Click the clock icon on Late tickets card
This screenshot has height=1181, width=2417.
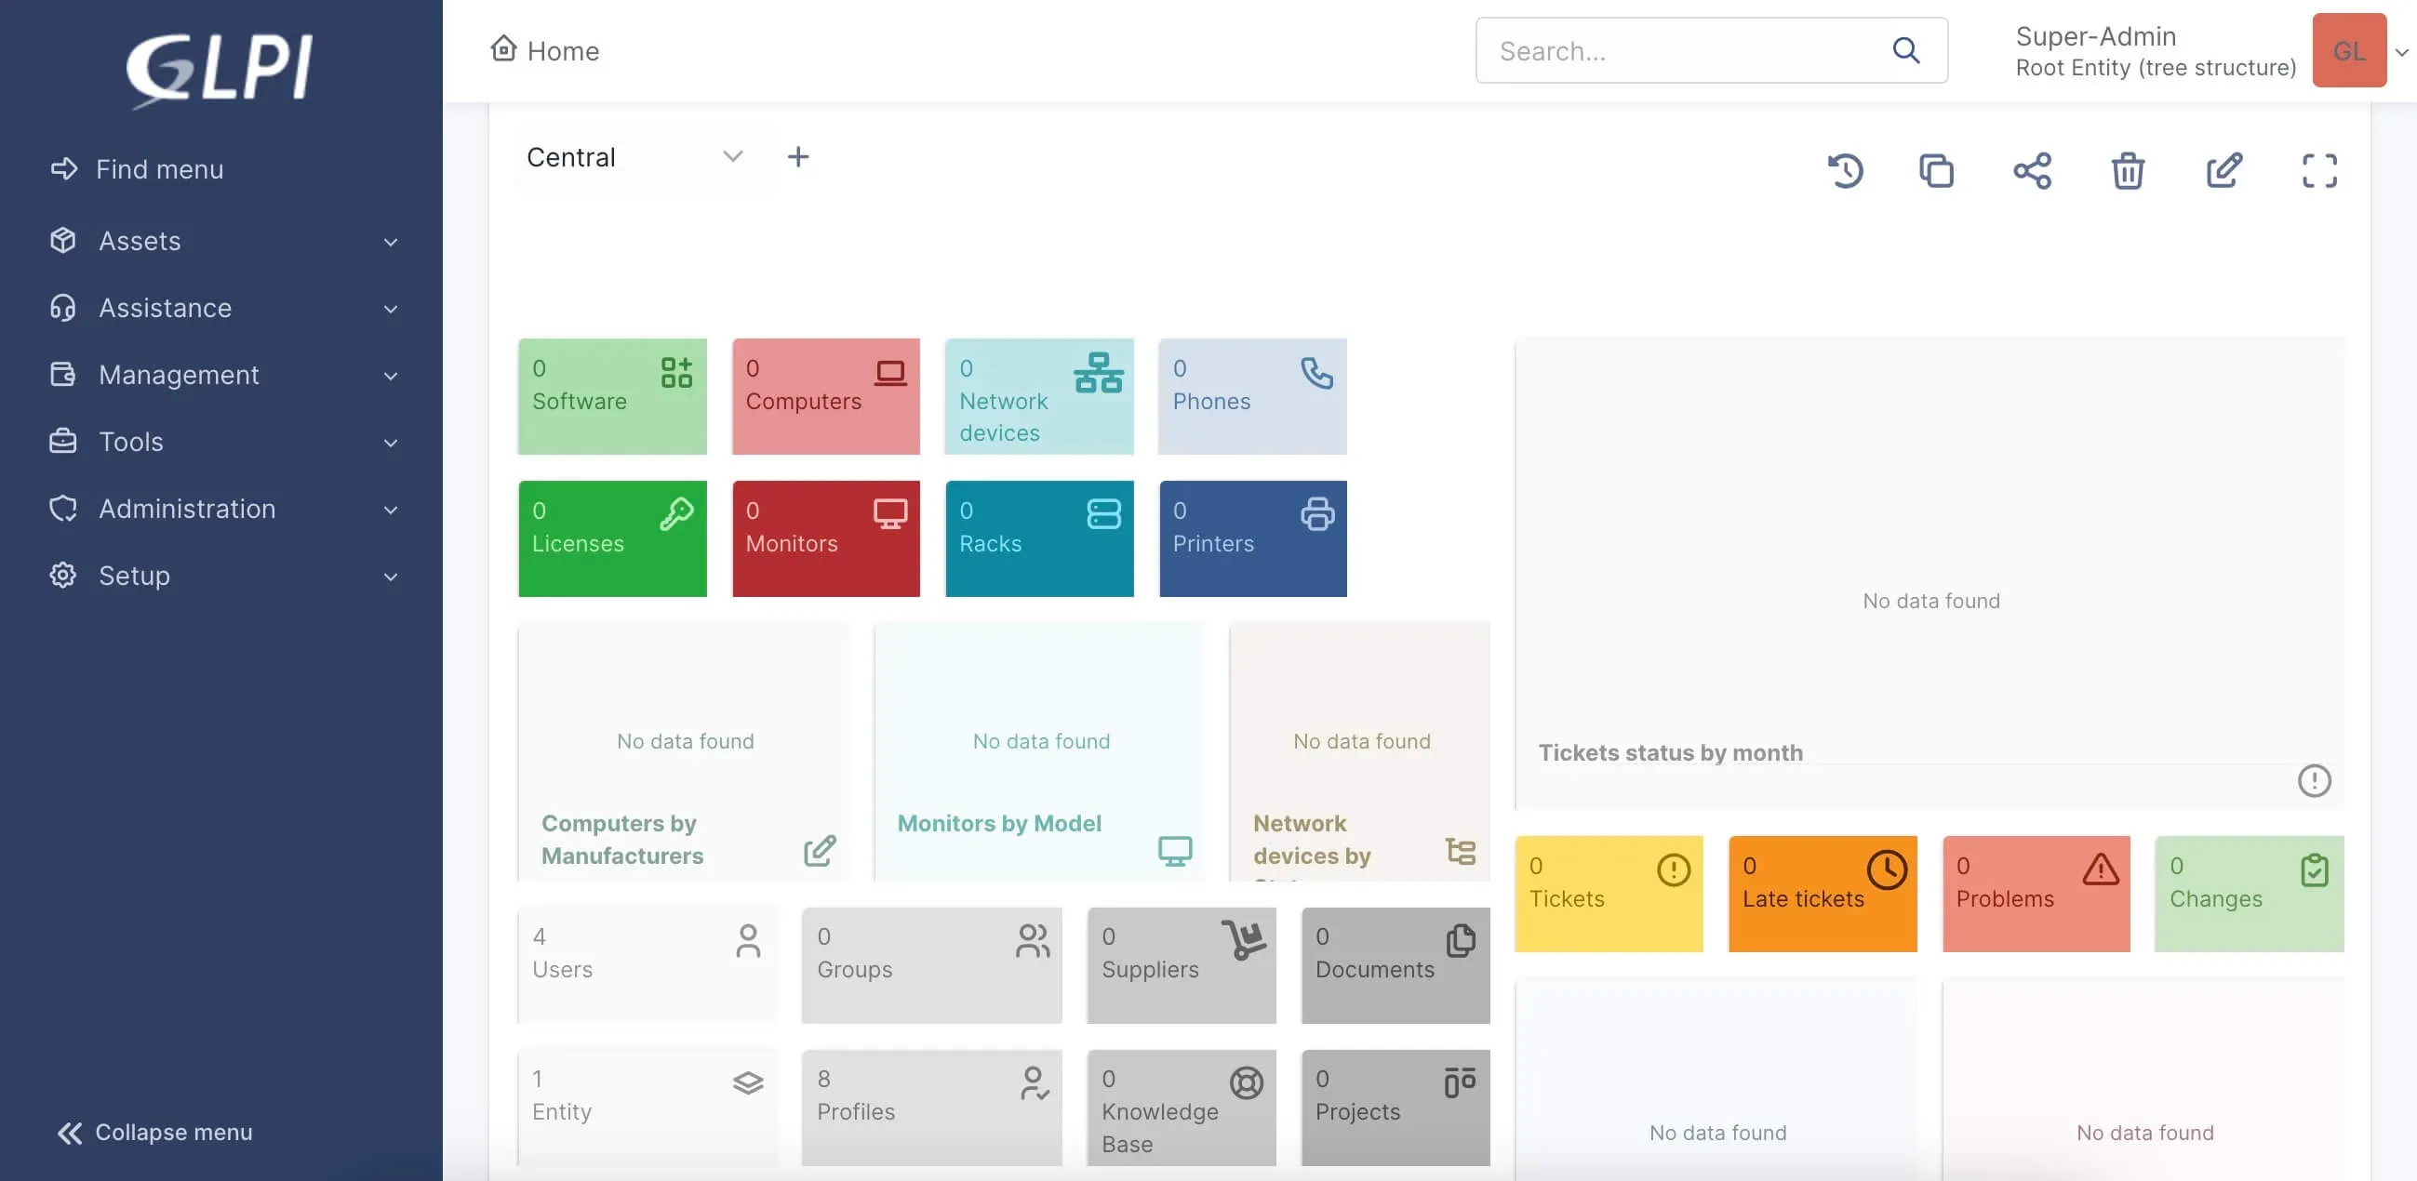point(1887,869)
